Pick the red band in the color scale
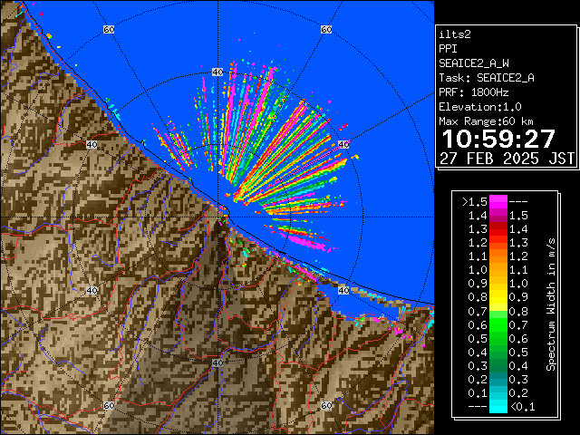This screenshot has height=435, width=580. [498, 229]
